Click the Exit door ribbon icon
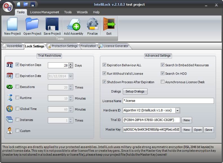223x163 pixels. [x=109, y=26]
